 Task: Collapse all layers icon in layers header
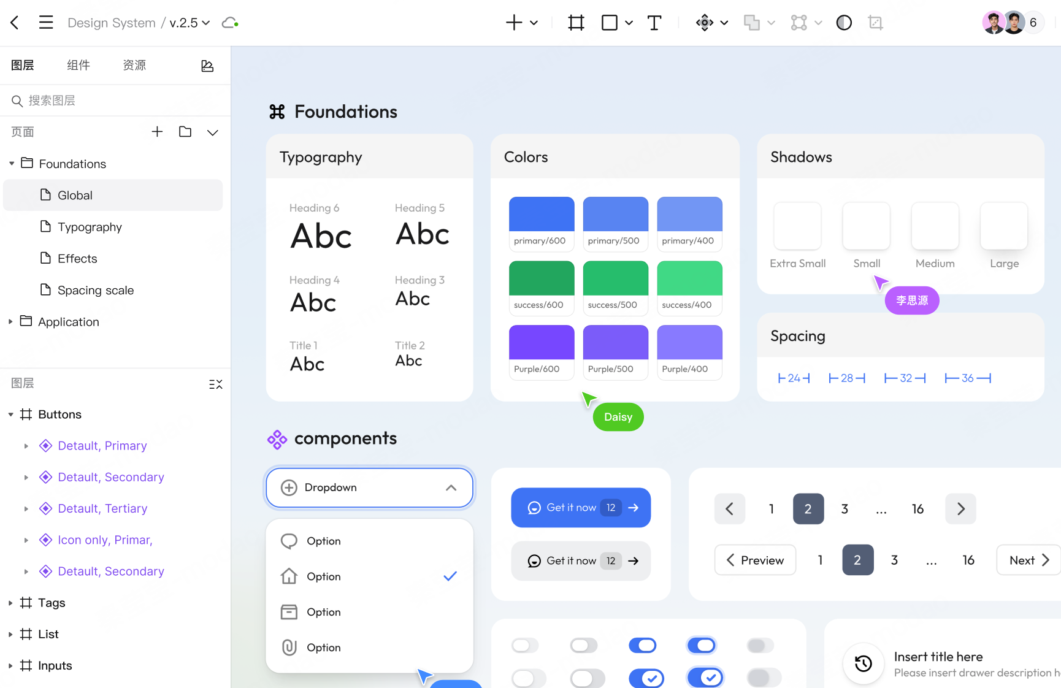click(x=215, y=384)
